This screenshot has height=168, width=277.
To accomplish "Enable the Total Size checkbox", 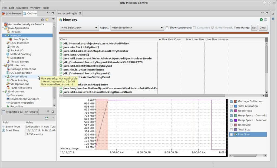I will (x=232, y=130).
